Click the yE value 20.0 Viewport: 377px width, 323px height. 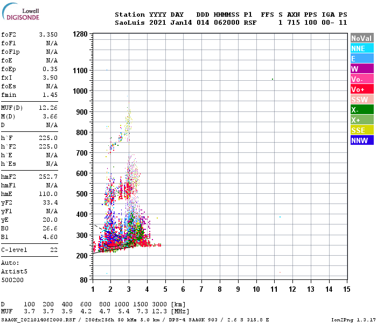[50, 220]
